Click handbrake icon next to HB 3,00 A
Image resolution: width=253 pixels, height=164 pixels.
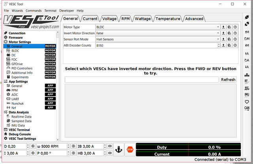(110, 153)
